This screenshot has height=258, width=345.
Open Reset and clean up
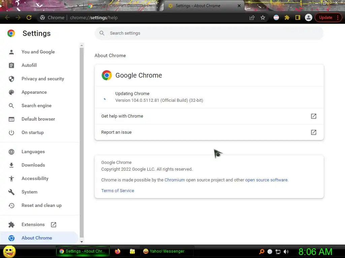[x=41, y=205]
